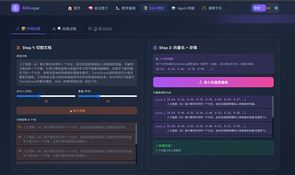Click the 重叠 slider handle

tap(98, 96)
